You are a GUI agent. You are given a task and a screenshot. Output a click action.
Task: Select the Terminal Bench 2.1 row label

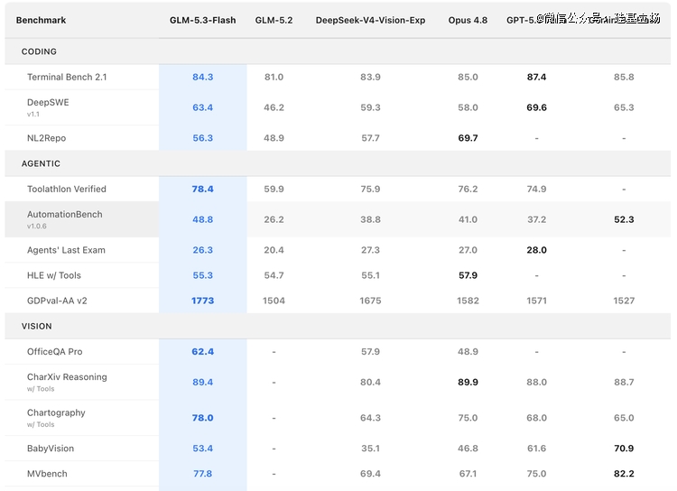coord(67,77)
